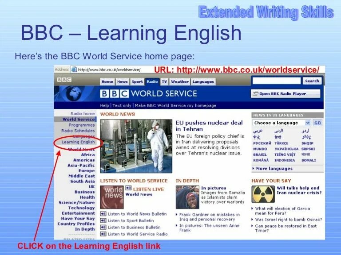Open South Asia news section
The width and height of the screenshot is (341, 255).
[x=83, y=181]
